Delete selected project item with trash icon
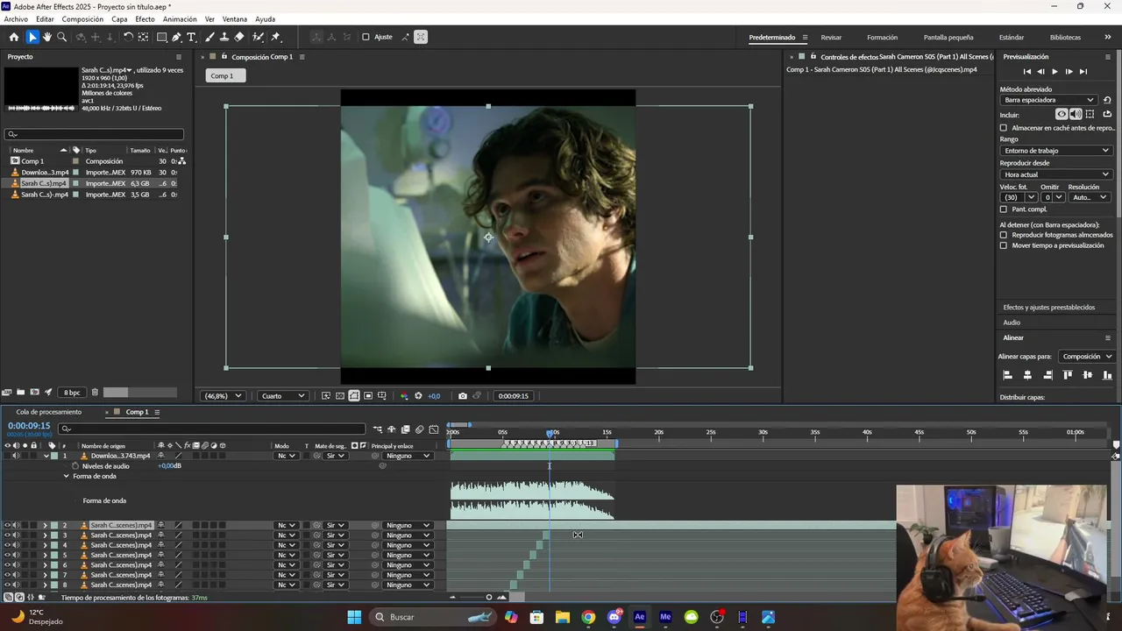 click(95, 393)
